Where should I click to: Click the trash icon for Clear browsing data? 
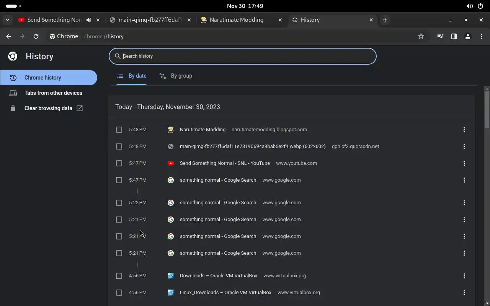click(x=13, y=108)
